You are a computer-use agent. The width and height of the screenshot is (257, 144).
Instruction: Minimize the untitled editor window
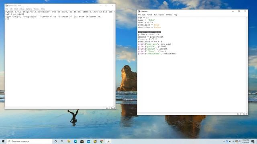[233, 11]
